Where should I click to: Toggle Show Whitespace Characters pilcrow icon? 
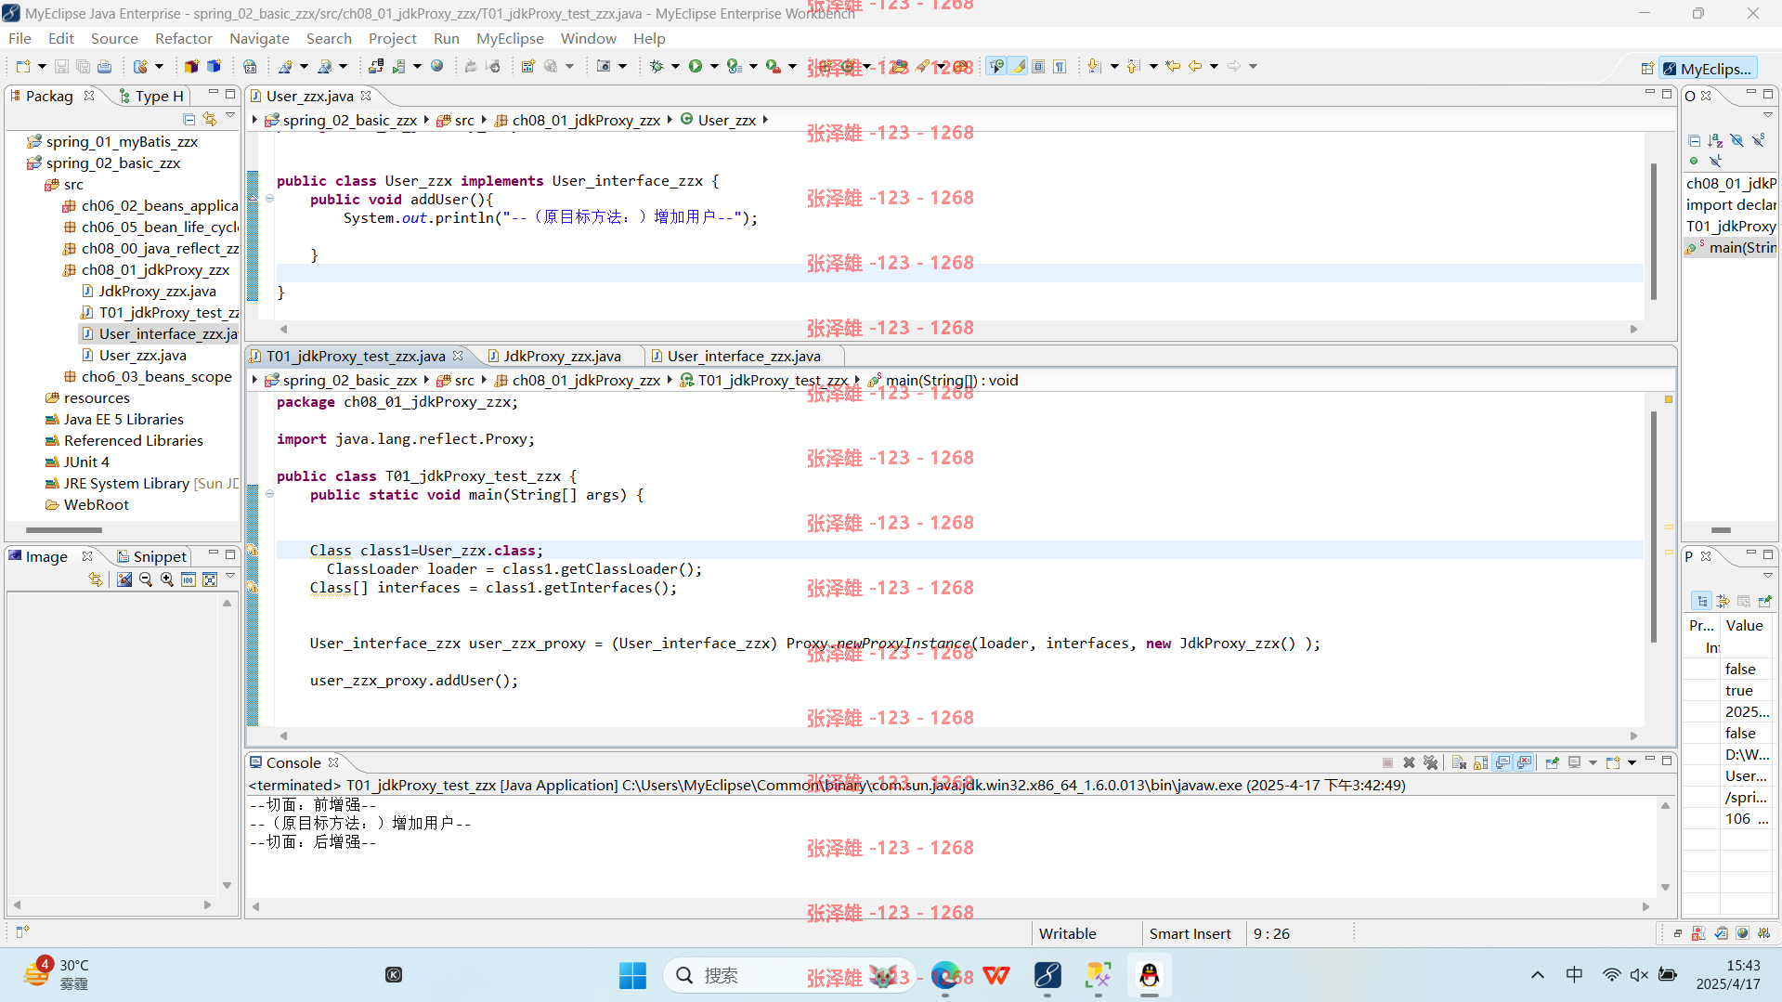1060,66
